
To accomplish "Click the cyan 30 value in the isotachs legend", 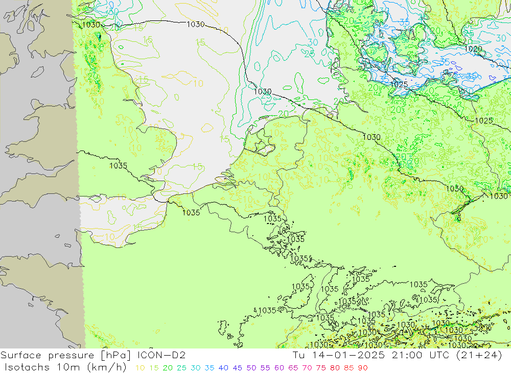I will [x=196, y=368].
